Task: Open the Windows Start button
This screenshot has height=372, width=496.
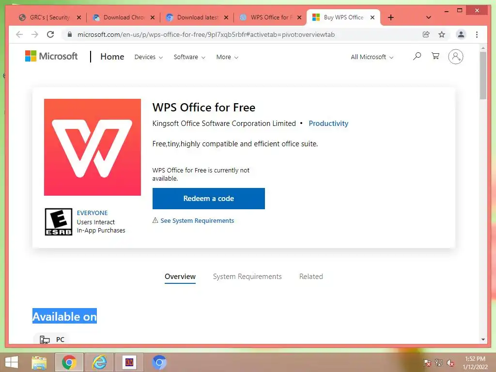Action: pyautogui.click(x=12, y=362)
